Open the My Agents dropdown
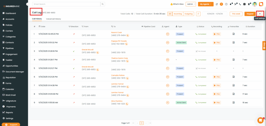Screen dimensions: 266x126 pyautogui.click(x=206, y=4)
